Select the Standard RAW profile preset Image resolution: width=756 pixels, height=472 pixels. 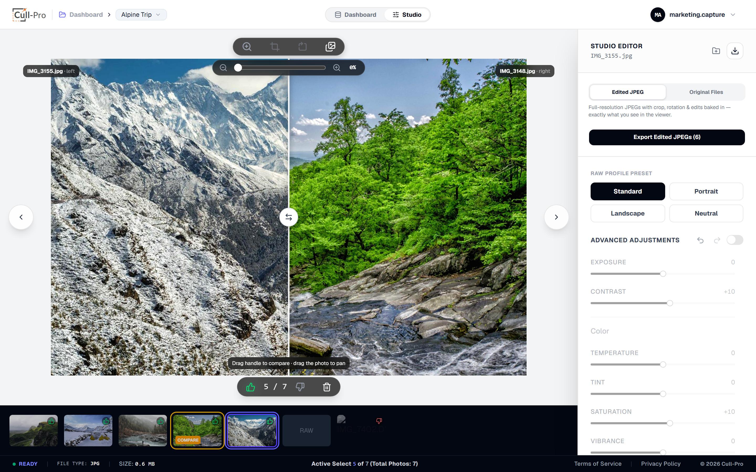tap(628, 191)
